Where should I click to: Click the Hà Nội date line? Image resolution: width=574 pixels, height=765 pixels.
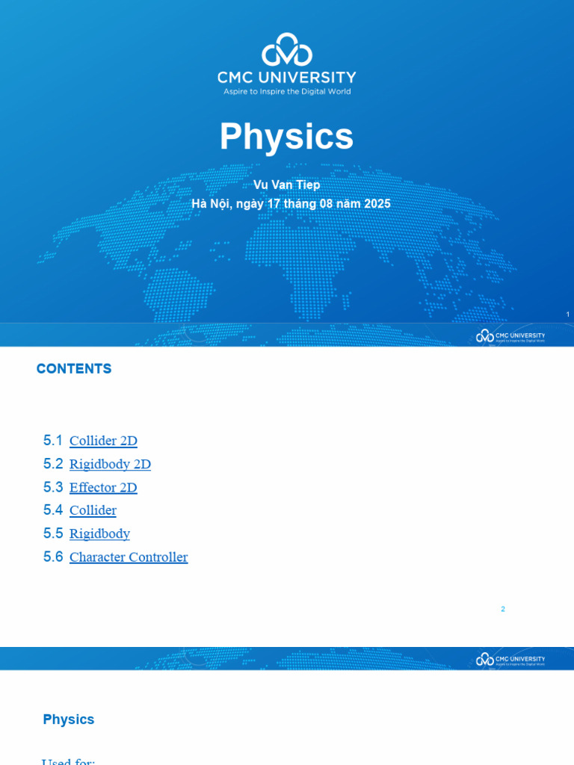(291, 203)
